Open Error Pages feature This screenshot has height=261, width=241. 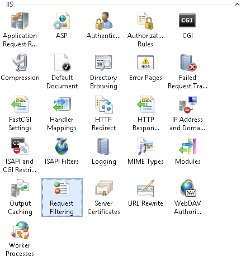(145, 68)
